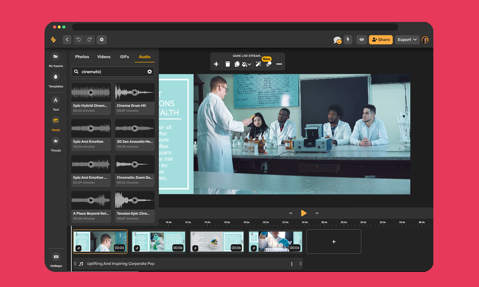The width and height of the screenshot is (479, 287).
Task: Switch to the GIFs tab
Action: [x=124, y=57]
